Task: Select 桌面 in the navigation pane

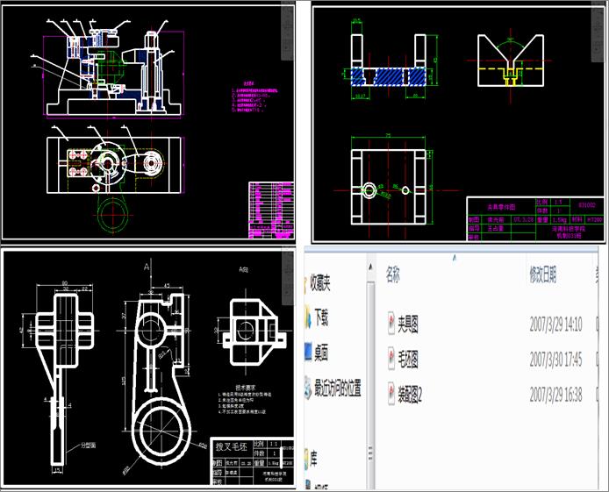Action: point(321,352)
